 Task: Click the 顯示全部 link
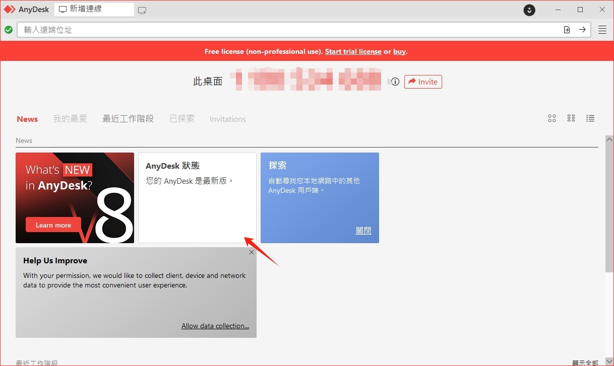pos(585,362)
